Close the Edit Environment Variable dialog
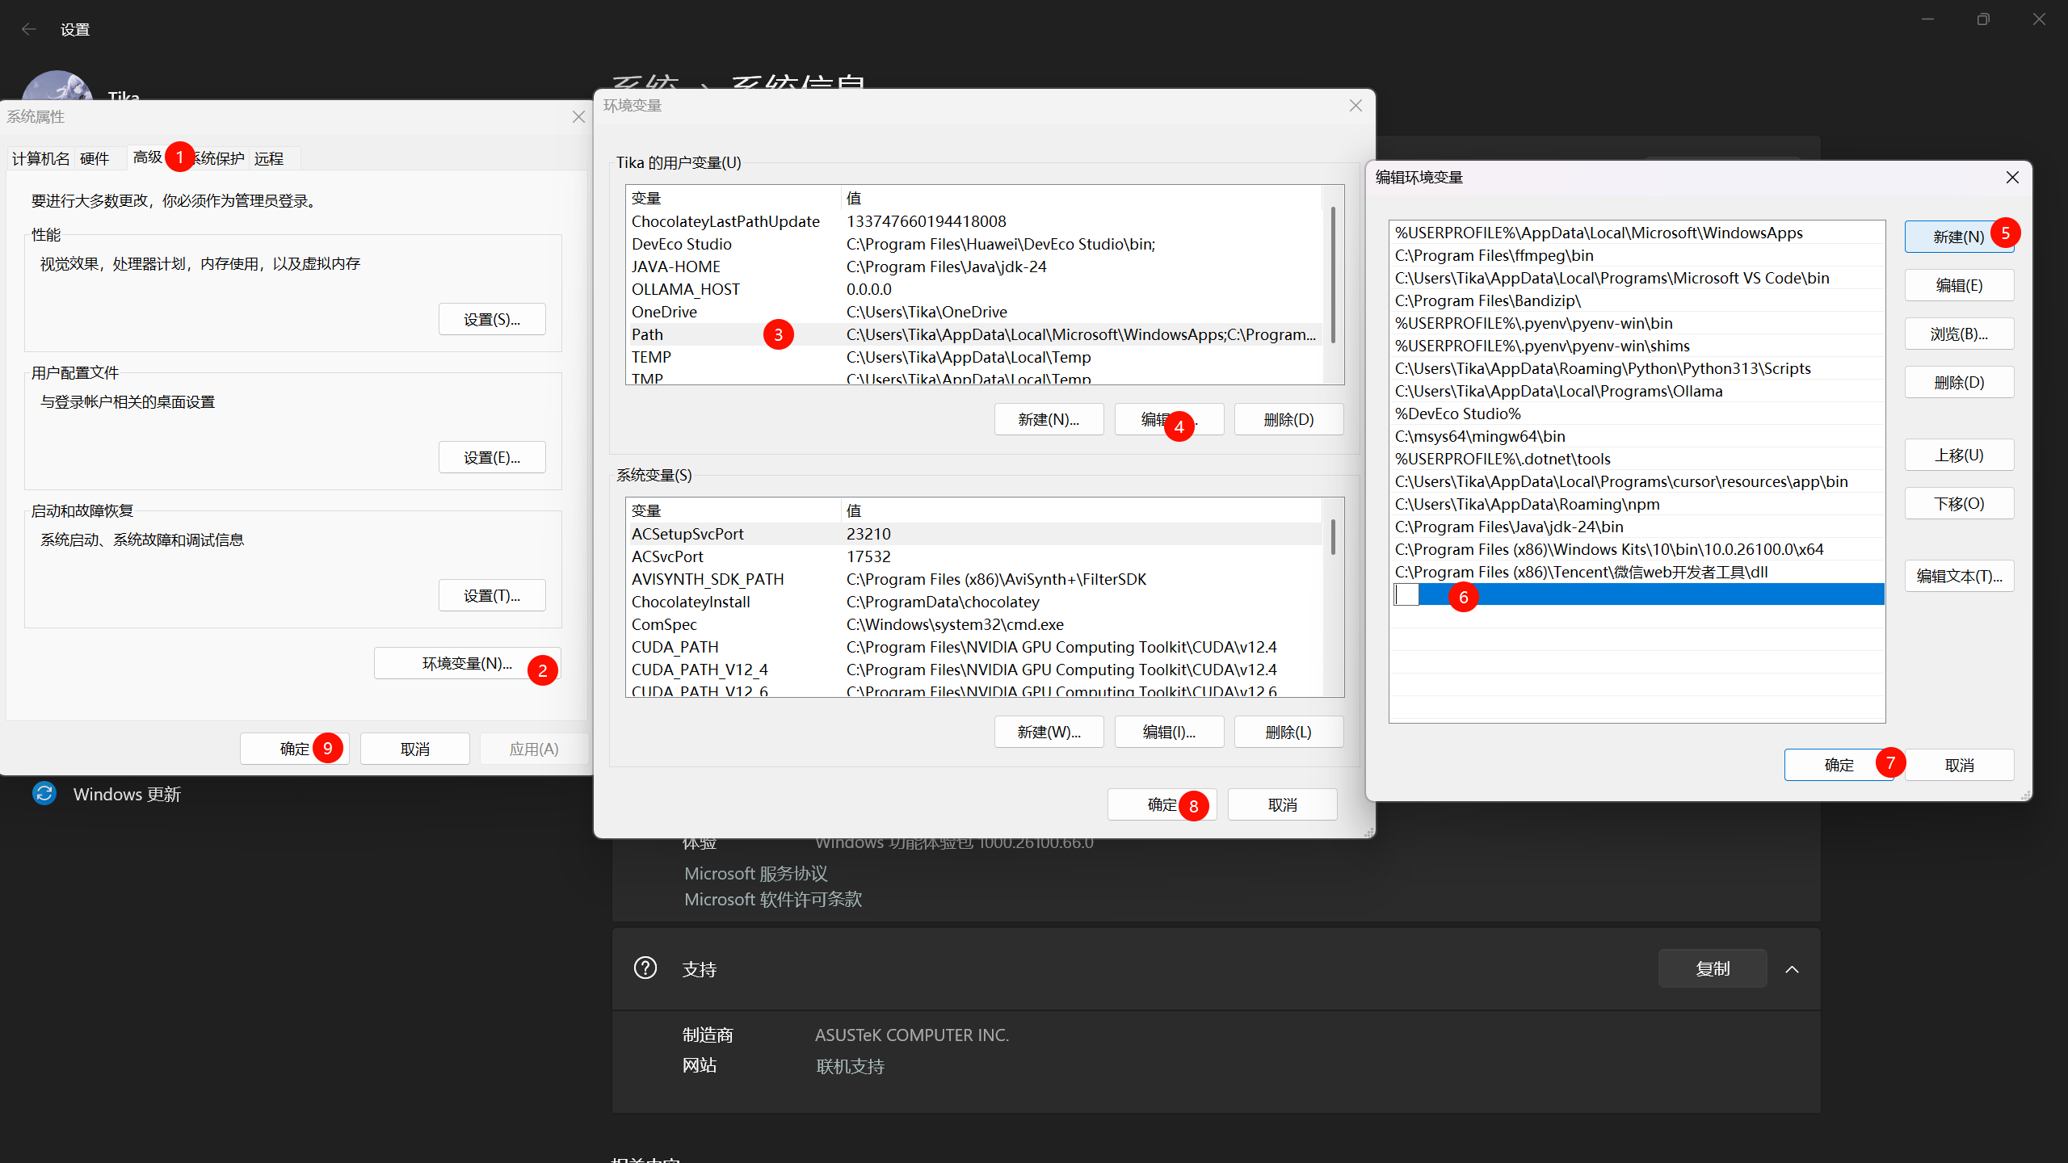 click(2012, 178)
